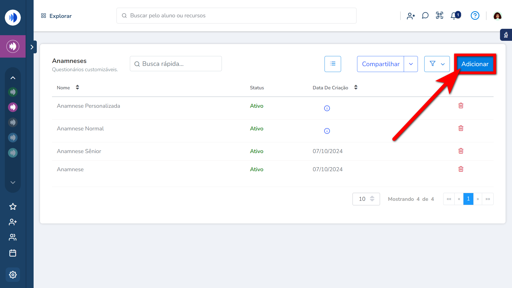Expand the Compartilhar dropdown arrow
The image size is (512, 288).
[411, 64]
